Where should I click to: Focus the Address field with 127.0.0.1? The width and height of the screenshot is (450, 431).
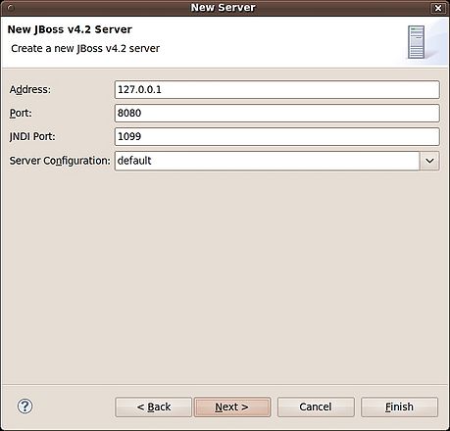coord(277,89)
